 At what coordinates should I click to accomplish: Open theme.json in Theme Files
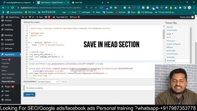171,41
